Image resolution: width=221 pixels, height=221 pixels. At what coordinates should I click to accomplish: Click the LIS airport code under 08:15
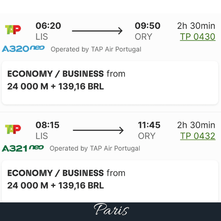coord(42,136)
